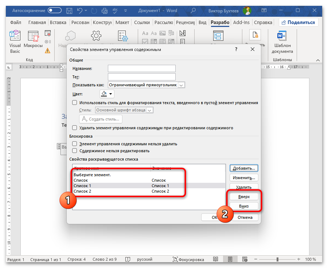The image size is (328, 268).
Task: Switch to Read Mode view icon
Action: (216, 259)
